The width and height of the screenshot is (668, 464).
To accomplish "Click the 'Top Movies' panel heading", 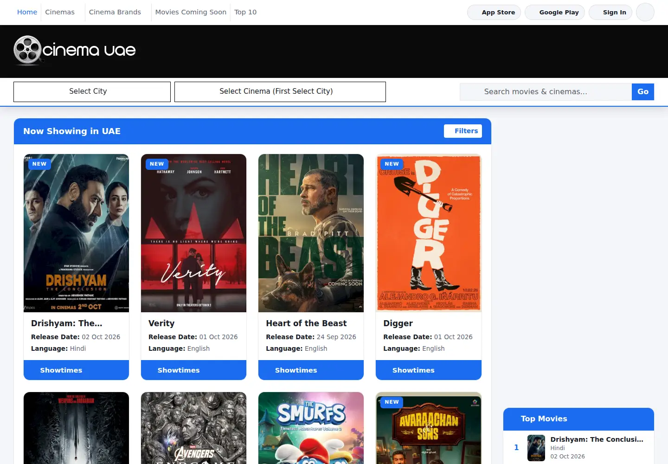I will click(x=544, y=419).
